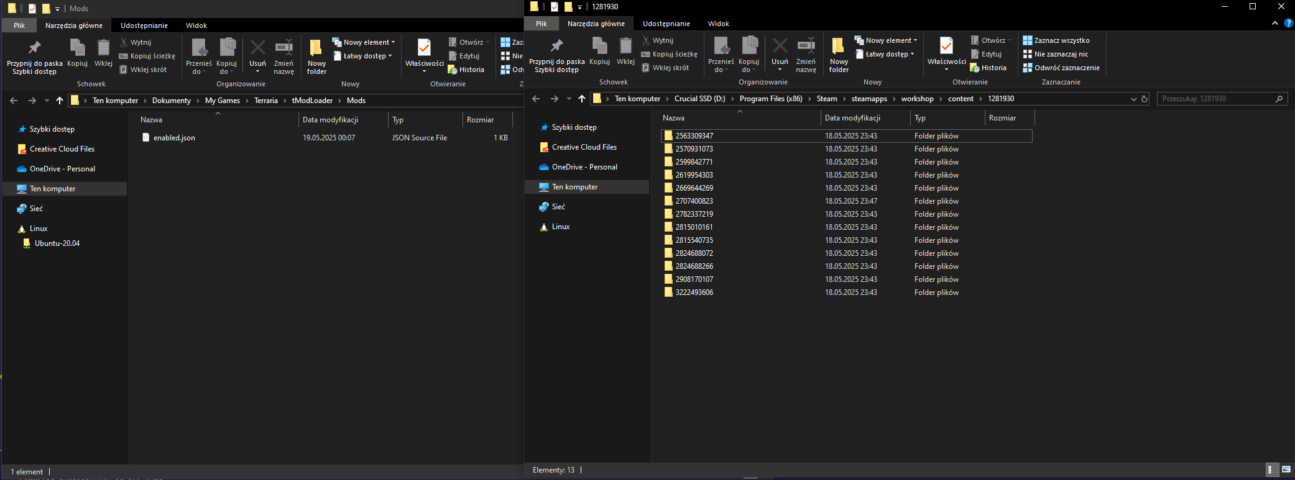Open recent locations dropdown in Mods window

point(47,101)
